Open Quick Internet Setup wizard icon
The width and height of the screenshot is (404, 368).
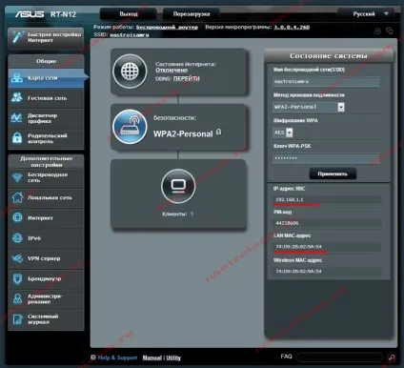17,37
